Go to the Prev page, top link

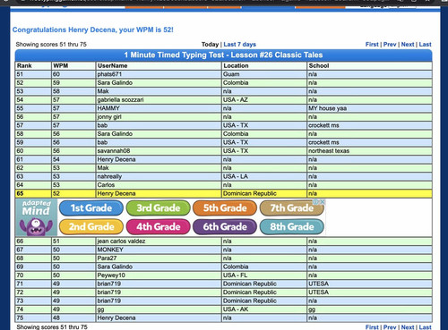(390, 45)
